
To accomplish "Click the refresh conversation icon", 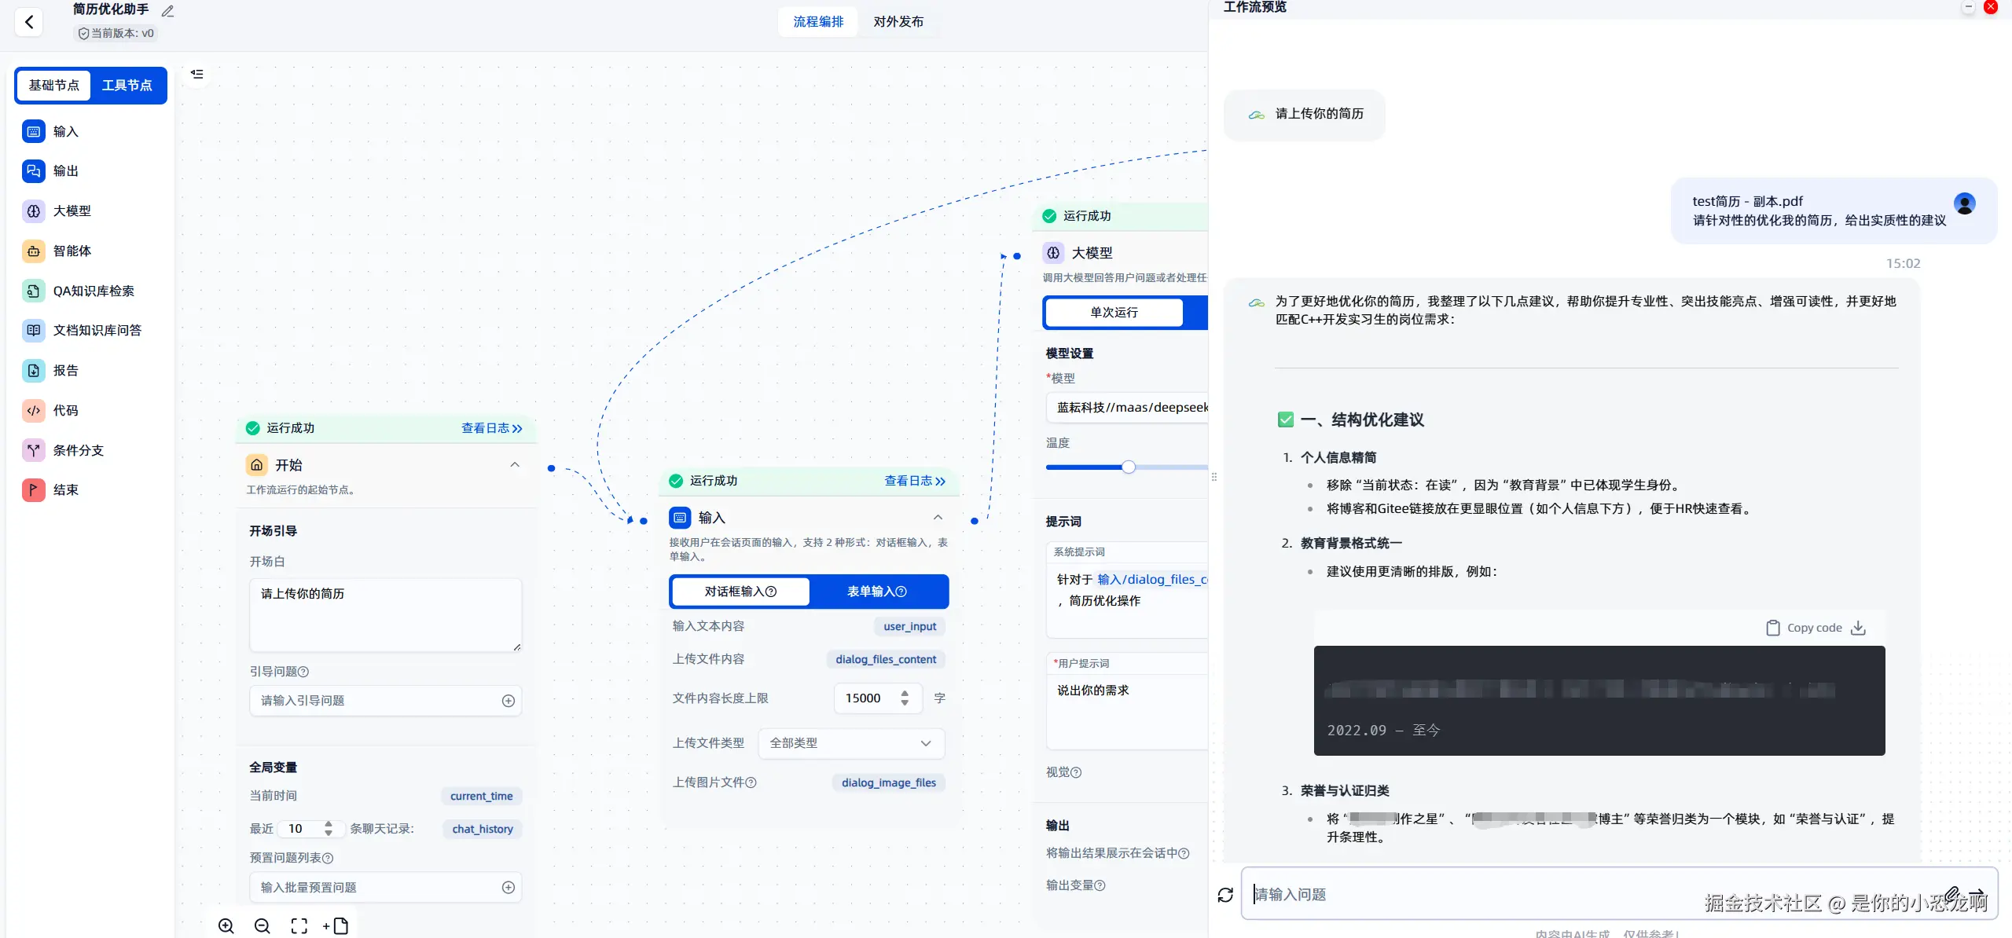I will [1225, 895].
